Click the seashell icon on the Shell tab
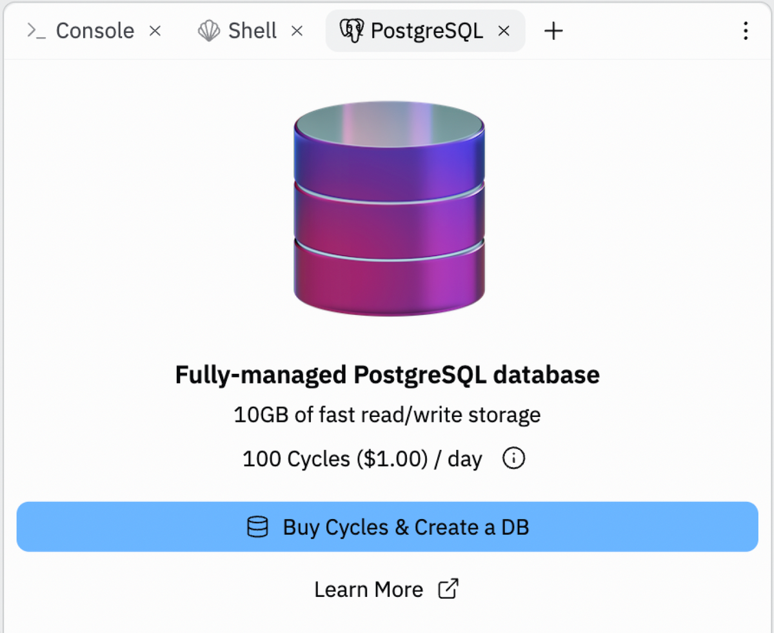Viewport: 774px width, 633px height. click(x=208, y=30)
